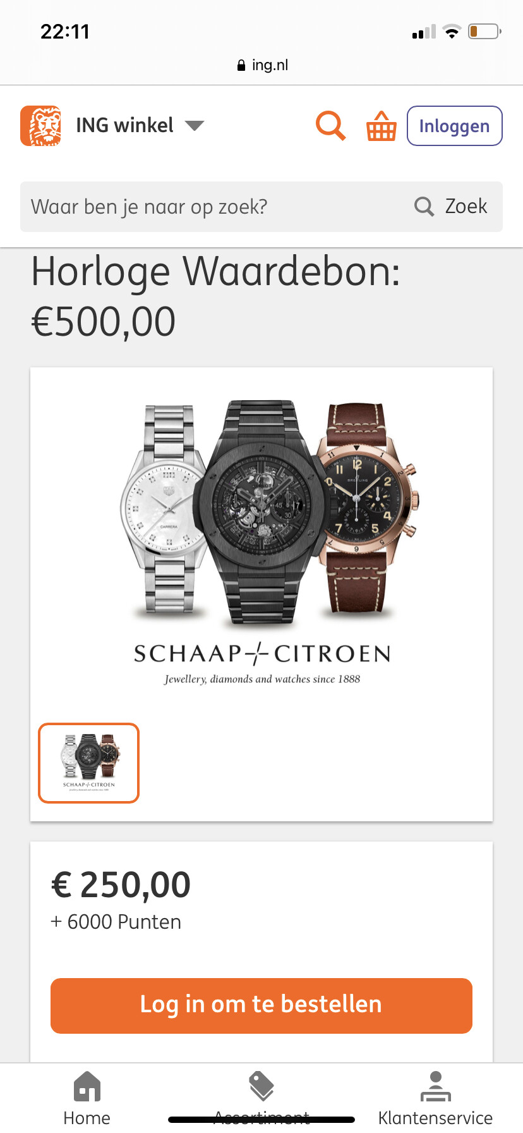Tap the Wi-Fi status icon

click(x=452, y=31)
